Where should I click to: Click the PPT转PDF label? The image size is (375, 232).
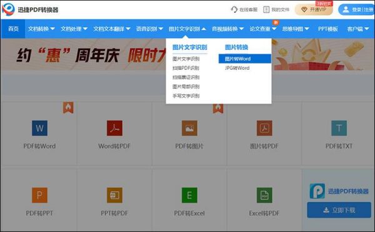114,213
